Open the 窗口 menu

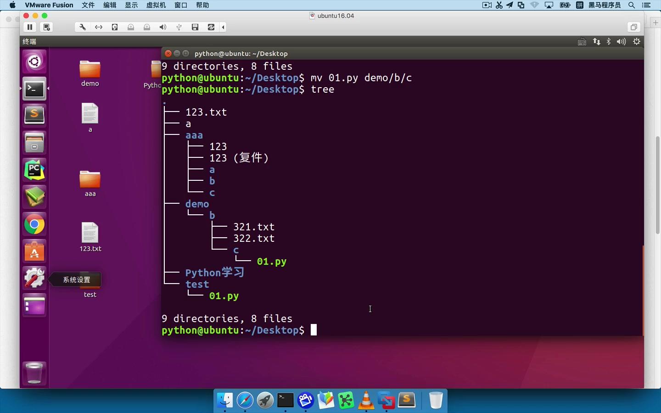click(x=181, y=5)
